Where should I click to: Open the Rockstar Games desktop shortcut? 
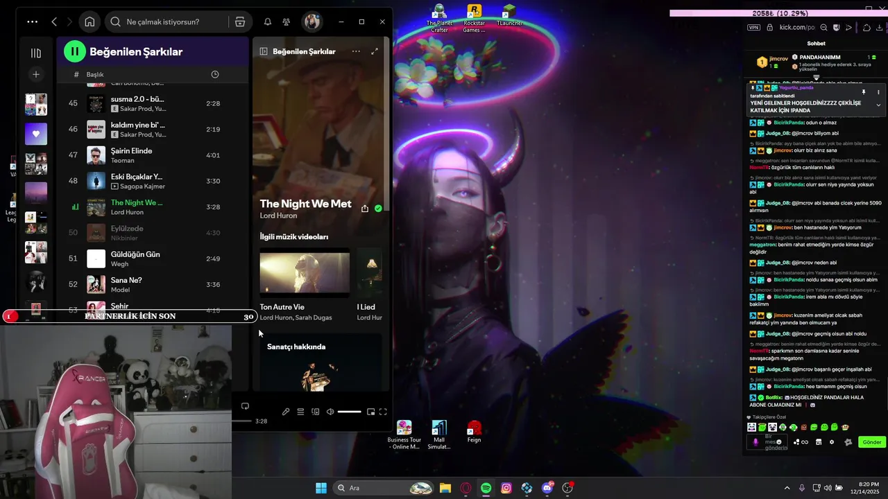474,19
